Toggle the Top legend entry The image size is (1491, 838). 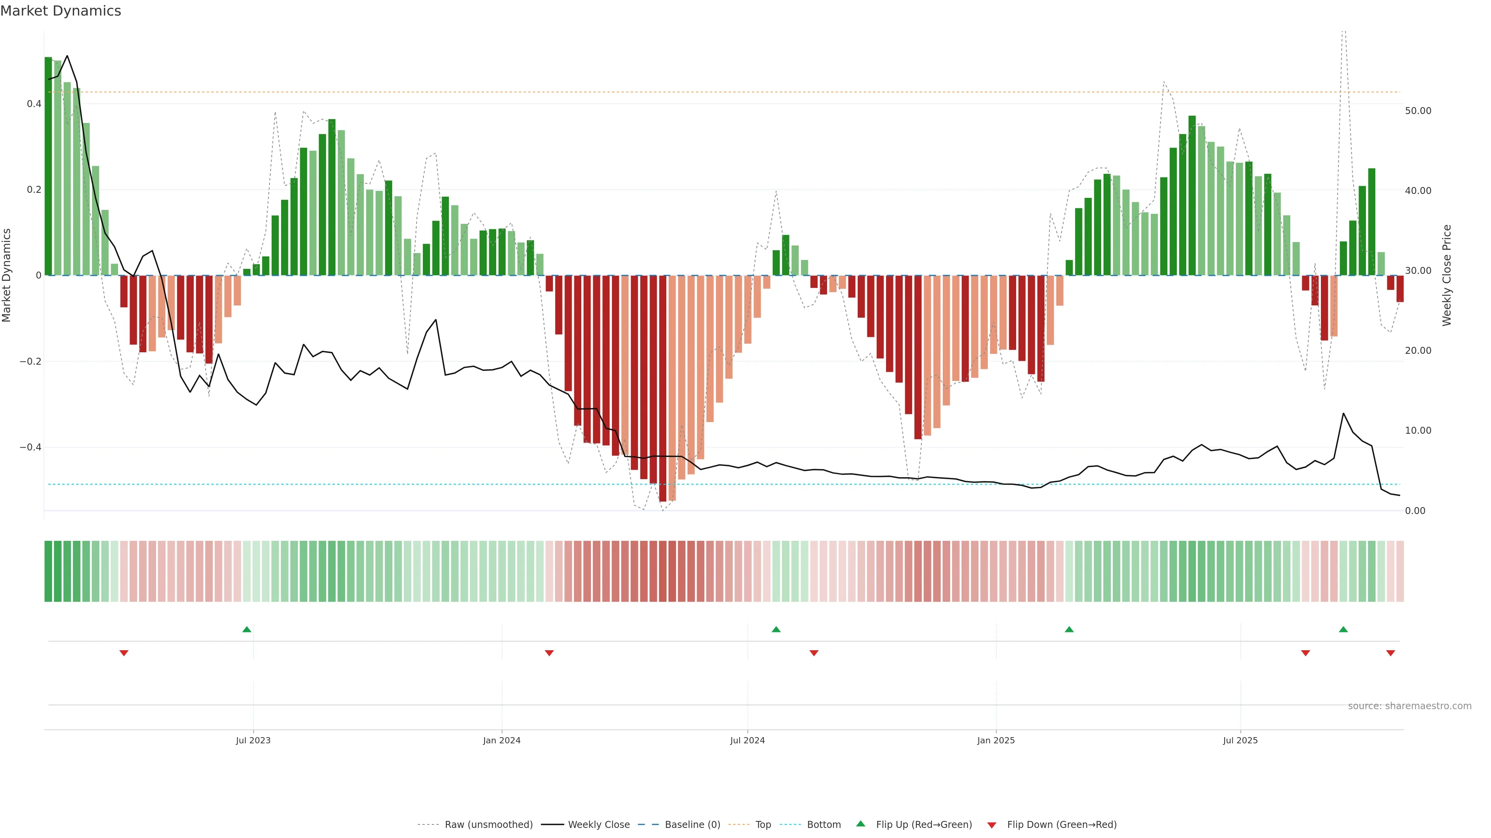763,825
